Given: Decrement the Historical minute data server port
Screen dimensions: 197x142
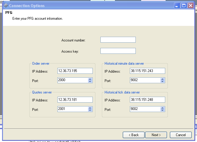Looking at the screenshot, I should (x=163, y=81).
